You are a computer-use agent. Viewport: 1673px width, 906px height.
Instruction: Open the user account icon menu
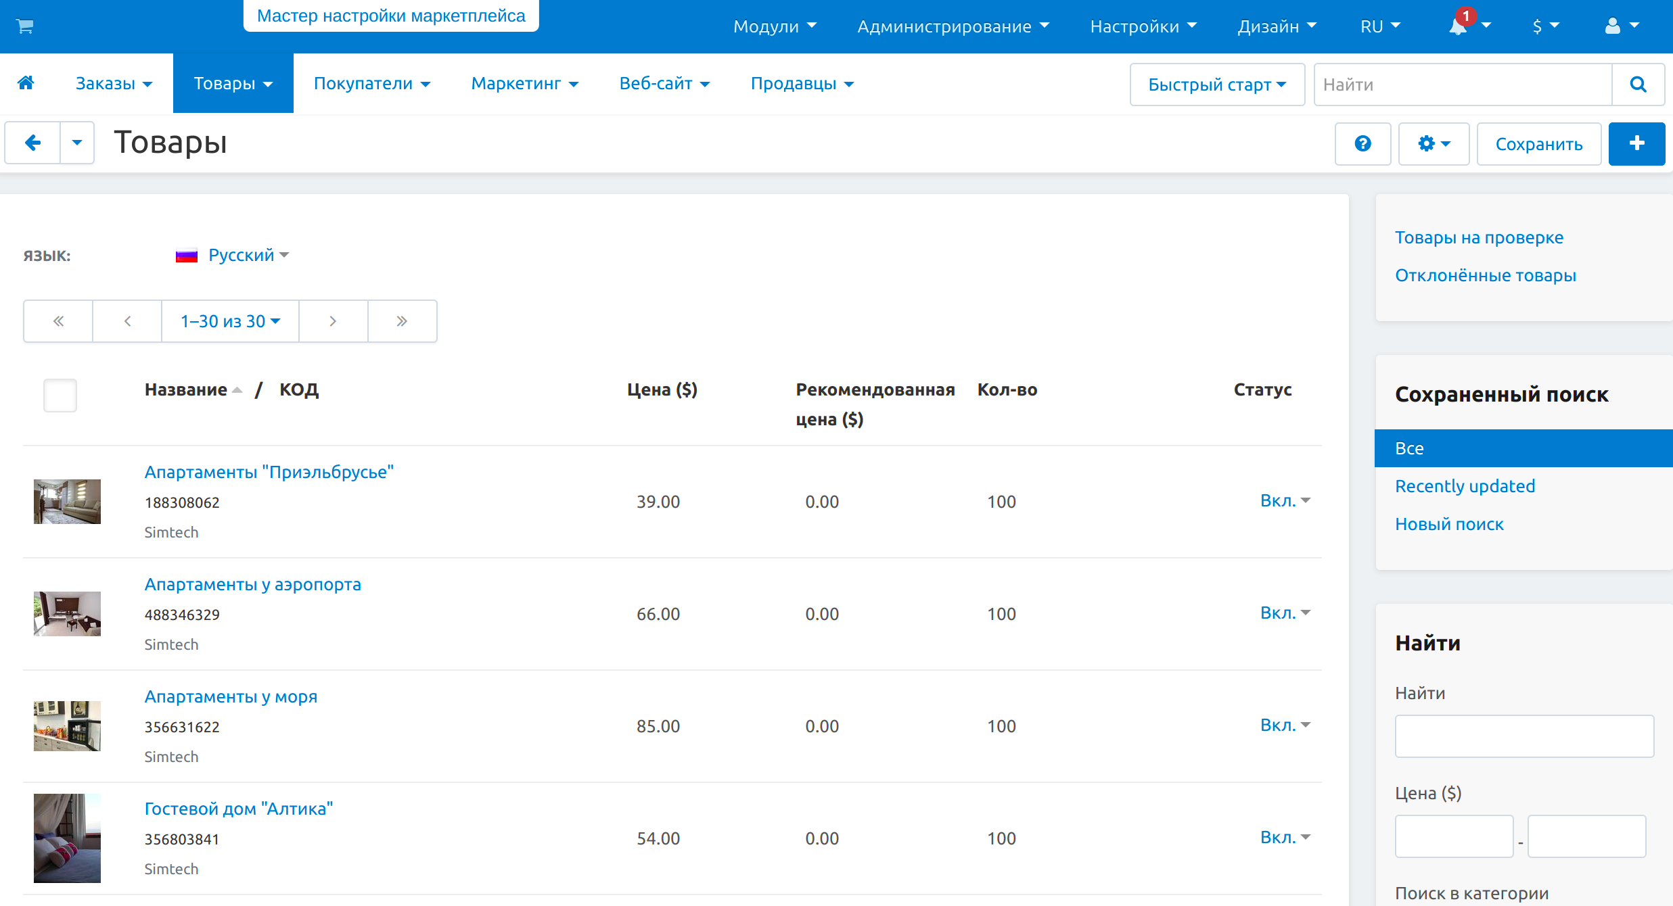point(1621,26)
